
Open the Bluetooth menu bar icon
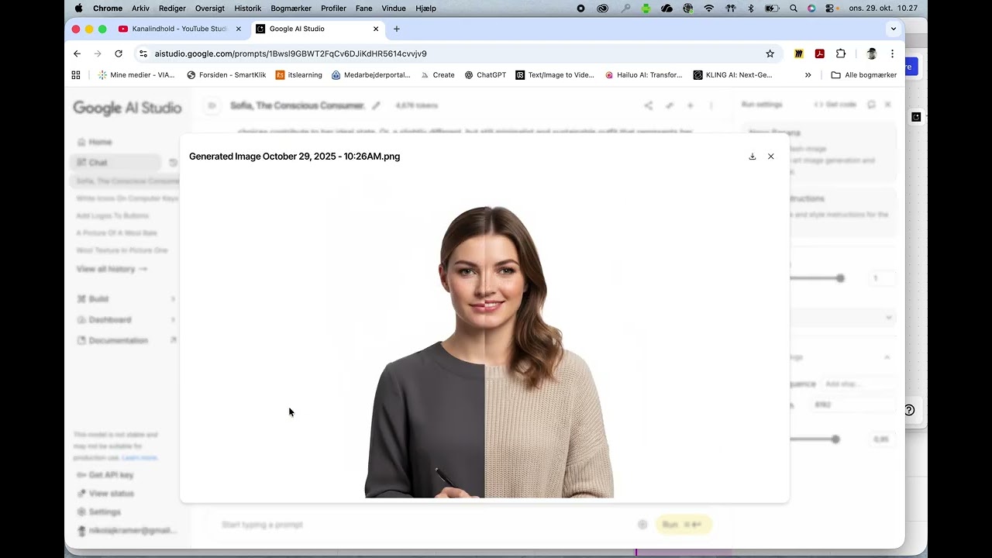pyautogui.click(x=750, y=8)
